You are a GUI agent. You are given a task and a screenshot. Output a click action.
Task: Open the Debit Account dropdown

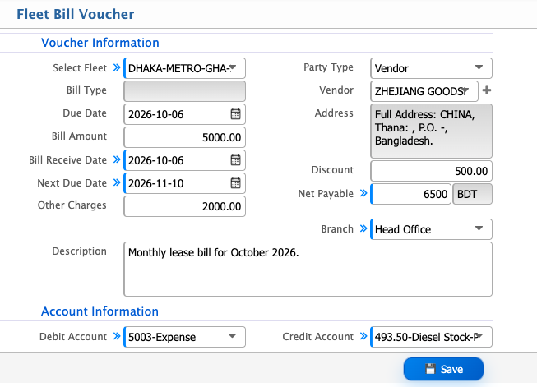point(184,337)
